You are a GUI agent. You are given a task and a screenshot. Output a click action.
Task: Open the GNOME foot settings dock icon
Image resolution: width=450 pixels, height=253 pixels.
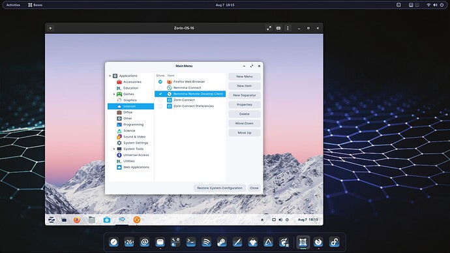[x=284, y=242]
